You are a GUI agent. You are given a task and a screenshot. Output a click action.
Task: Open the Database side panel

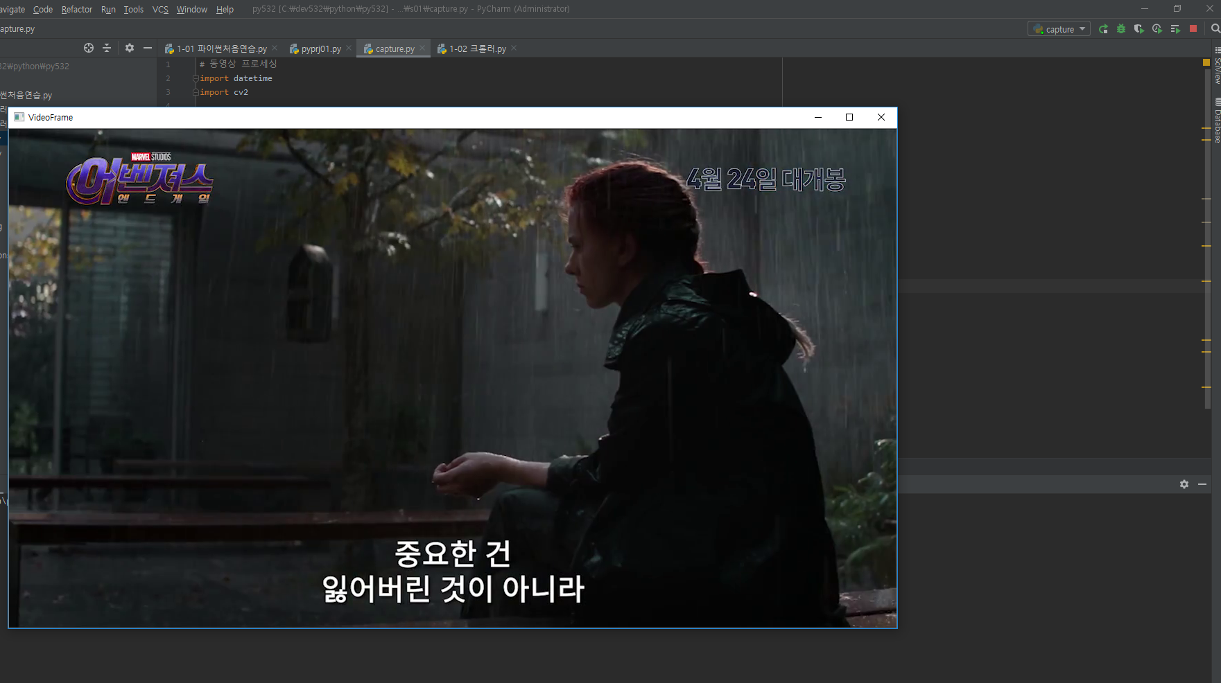pos(1217,121)
